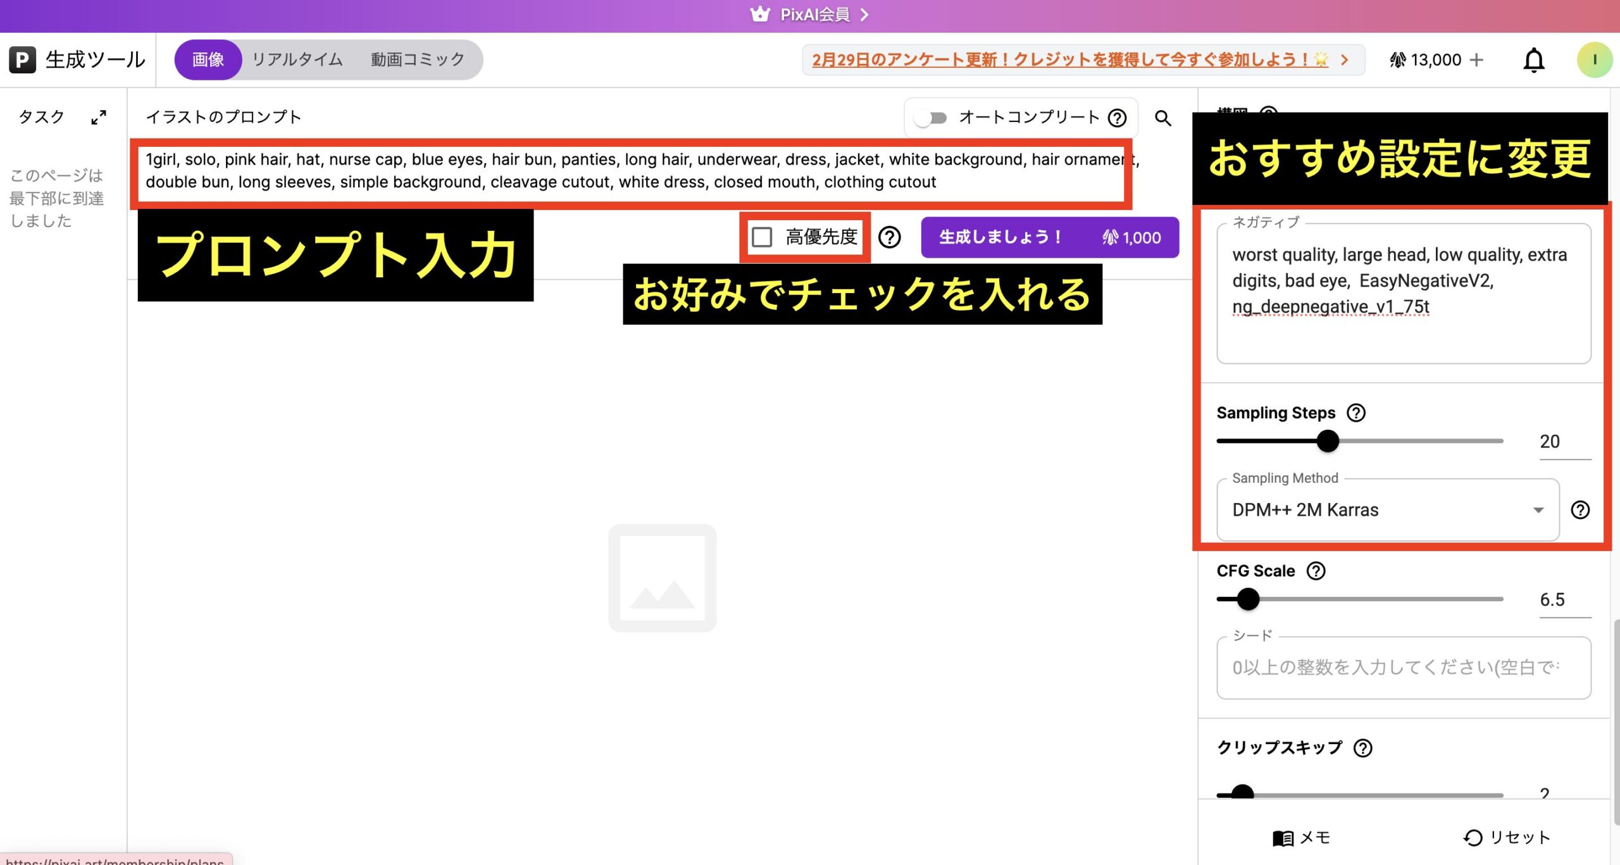The height and width of the screenshot is (865, 1620).
Task: Open オートコンプリート help icon
Action: [x=1117, y=118]
